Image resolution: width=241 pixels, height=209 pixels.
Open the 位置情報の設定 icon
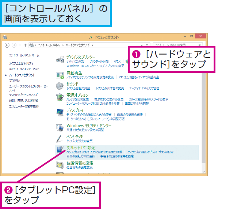[x=60, y=165]
